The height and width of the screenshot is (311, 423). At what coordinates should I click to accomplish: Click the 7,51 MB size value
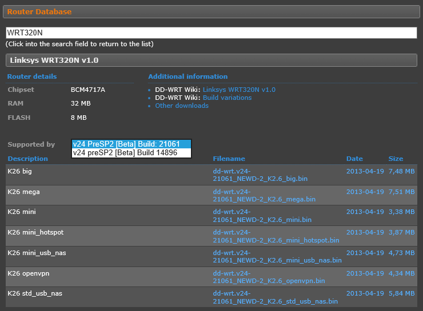coord(401,192)
